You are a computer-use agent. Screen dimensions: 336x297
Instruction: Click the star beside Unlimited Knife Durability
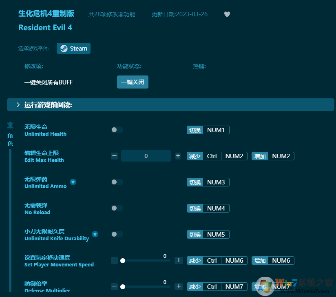[95, 234]
